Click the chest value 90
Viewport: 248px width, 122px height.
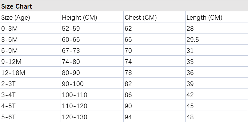click(128, 106)
